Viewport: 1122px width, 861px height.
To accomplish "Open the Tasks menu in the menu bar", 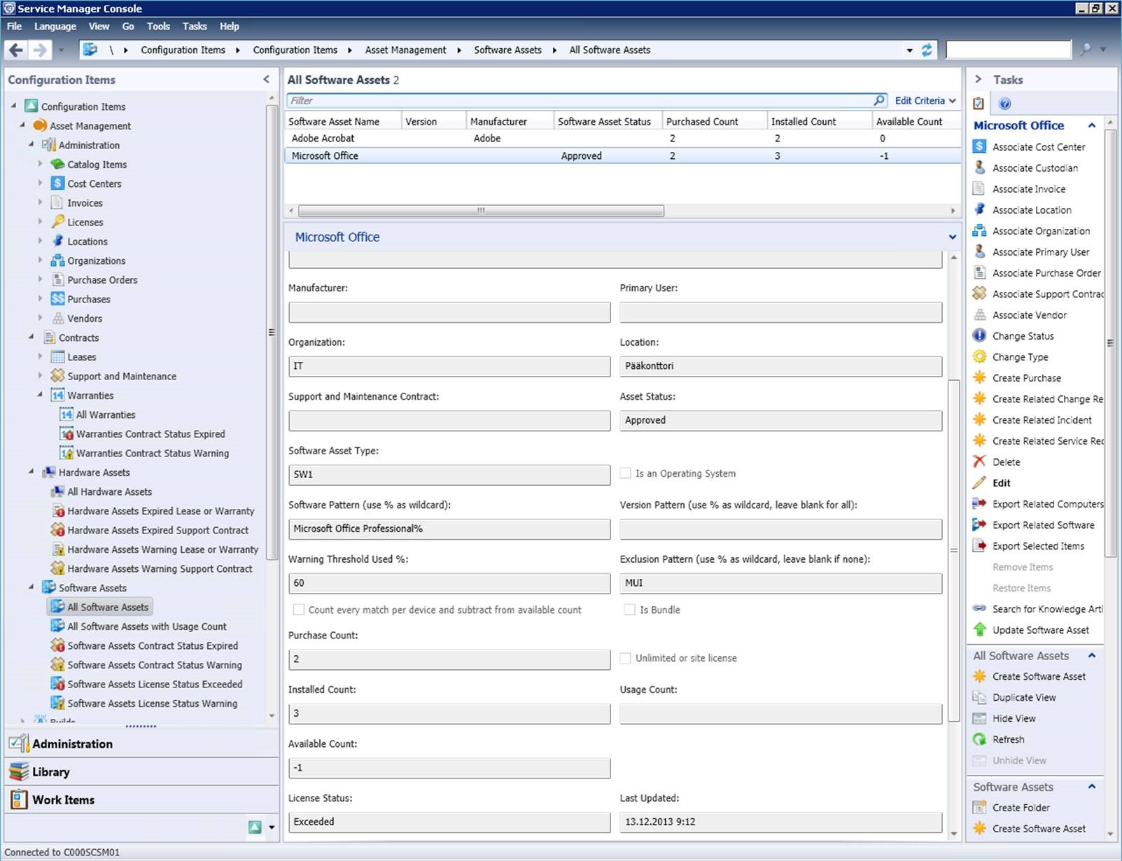I will [x=195, y=27].
